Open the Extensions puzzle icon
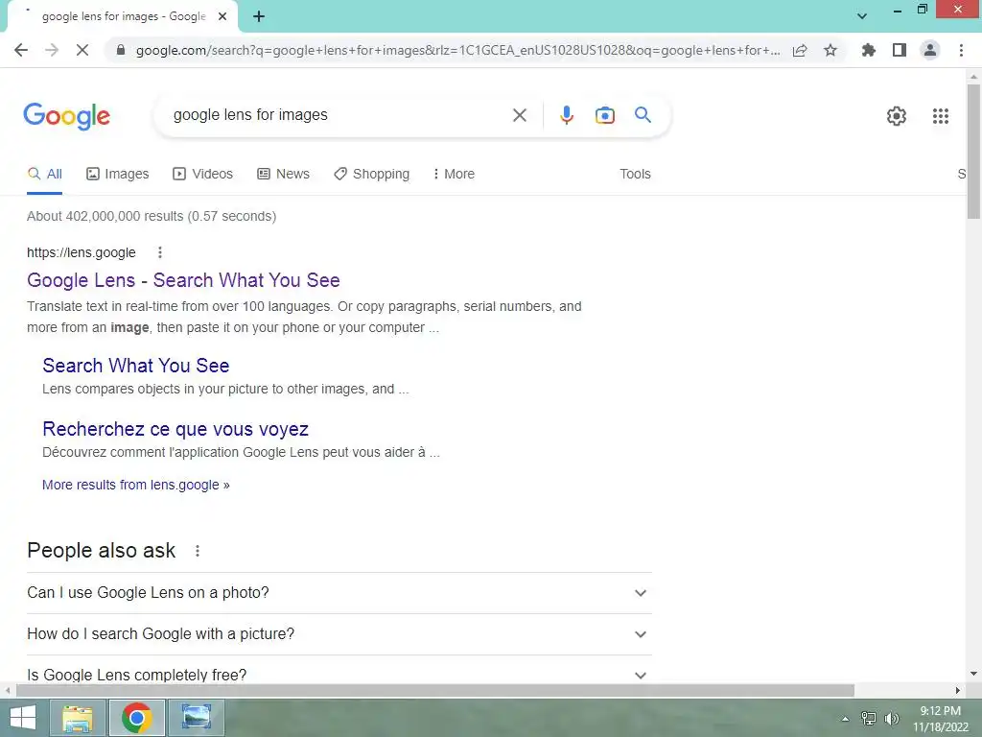 click(x=869, y=50)
